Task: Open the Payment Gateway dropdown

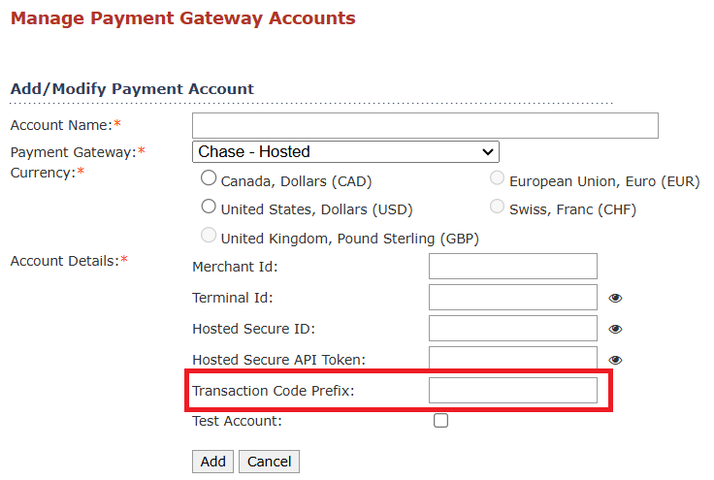Action: 345,151
